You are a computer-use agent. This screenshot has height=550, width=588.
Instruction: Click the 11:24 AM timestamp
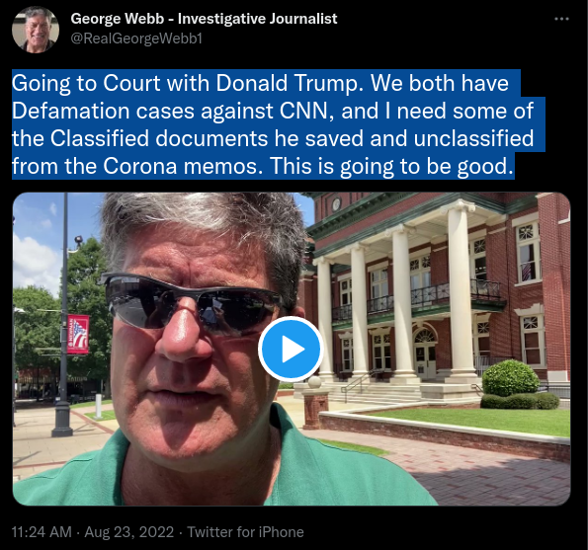point(42,532)
